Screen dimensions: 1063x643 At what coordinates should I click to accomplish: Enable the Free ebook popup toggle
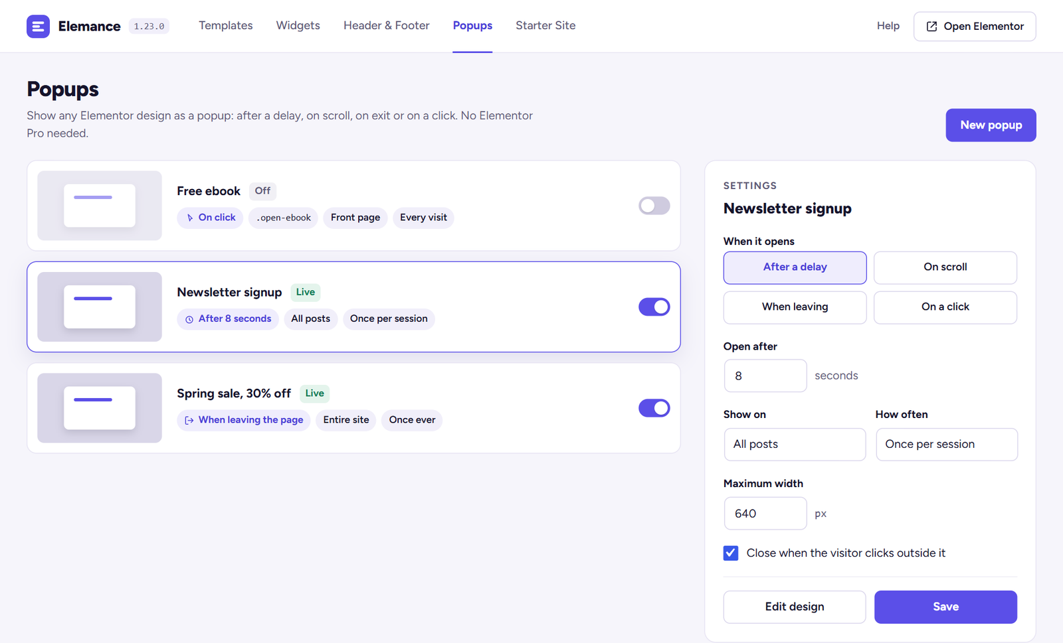(654, 206)
